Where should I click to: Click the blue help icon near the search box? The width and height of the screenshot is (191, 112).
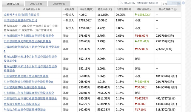(183, 3)
